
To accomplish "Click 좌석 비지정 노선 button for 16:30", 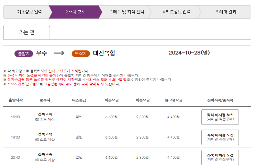I will coord(220,117).
